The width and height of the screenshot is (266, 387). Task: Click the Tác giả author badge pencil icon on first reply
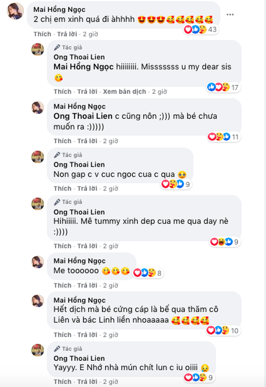[x=57, y=48]
